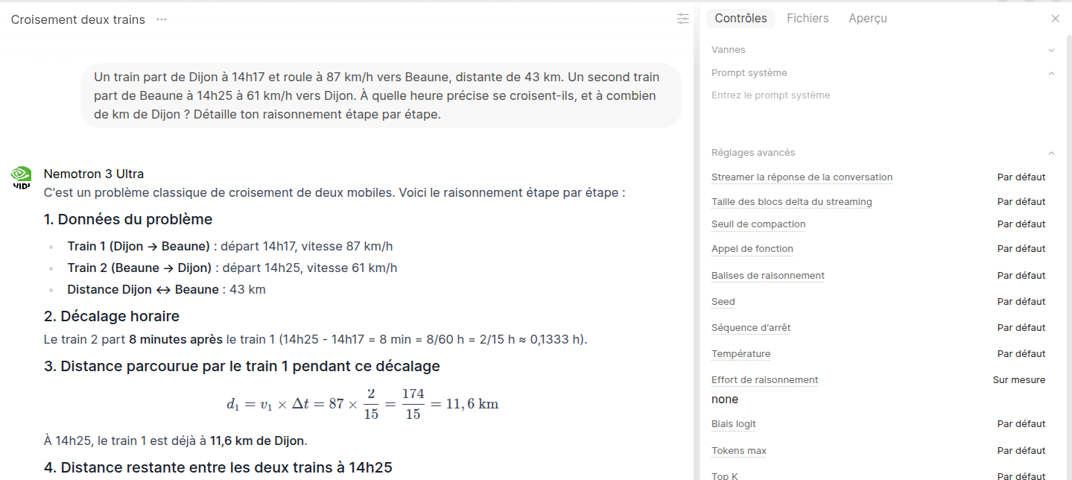
Task: Toggle "Par défaut" for Appel de fonction
Action: click(x=1021, y=249)
